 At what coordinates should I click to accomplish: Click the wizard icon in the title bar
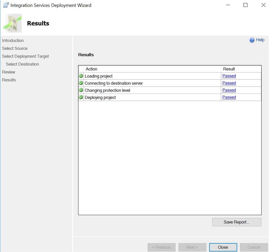5,5
